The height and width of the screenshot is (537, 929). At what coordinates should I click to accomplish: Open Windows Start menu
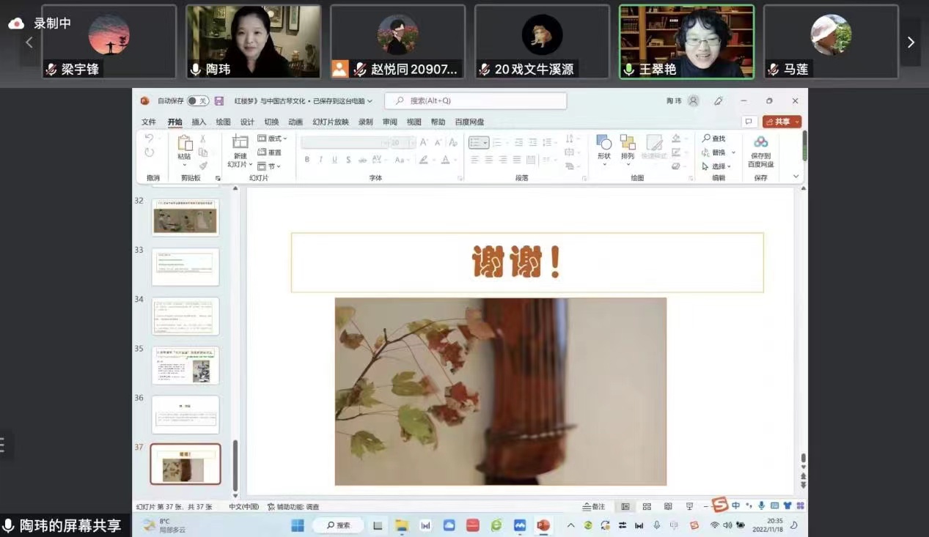tap(298, 525)
